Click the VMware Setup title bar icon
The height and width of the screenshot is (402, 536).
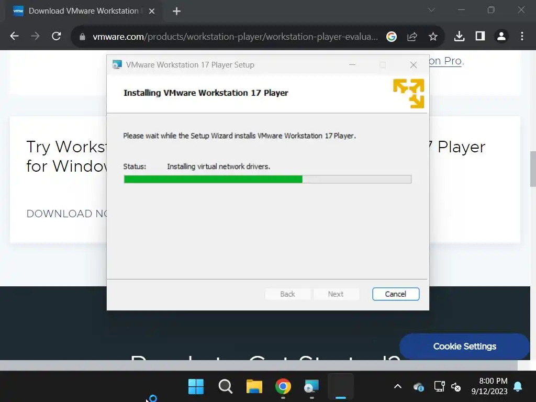click(x=117, y=64)
